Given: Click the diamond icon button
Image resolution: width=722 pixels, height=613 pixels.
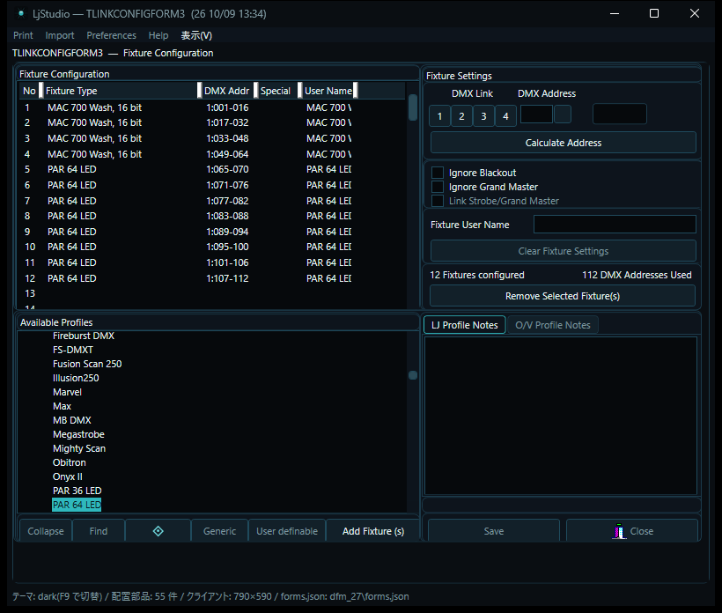Looking at the screenshot, I should [158, 531].
